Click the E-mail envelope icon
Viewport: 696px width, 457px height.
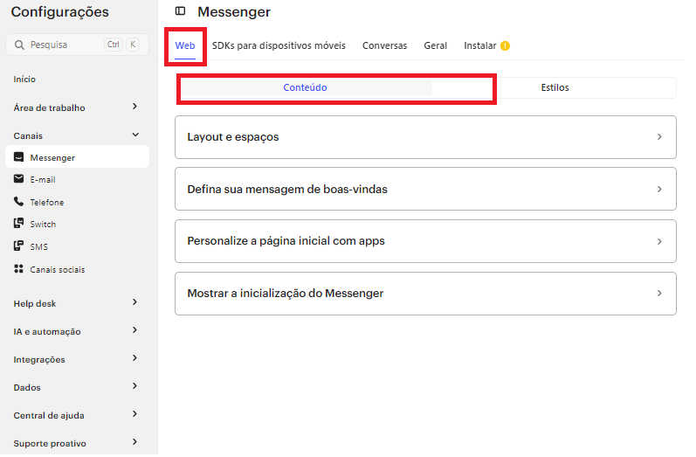19,179
